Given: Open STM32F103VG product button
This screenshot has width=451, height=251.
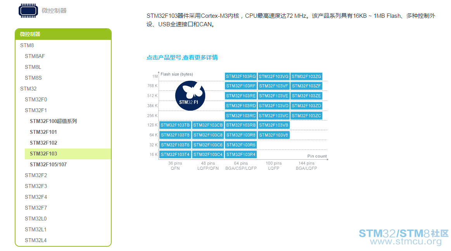Looking at the screenshot, I should [x=273, y=76].
